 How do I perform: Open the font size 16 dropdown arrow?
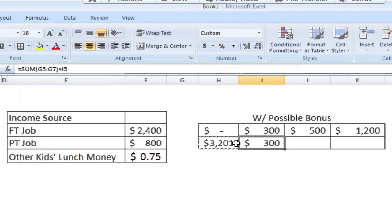coord(39,33)
